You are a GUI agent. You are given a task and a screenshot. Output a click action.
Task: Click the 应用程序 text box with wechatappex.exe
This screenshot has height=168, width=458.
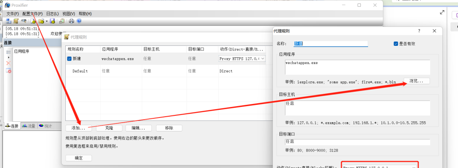[x=357, y=67]
